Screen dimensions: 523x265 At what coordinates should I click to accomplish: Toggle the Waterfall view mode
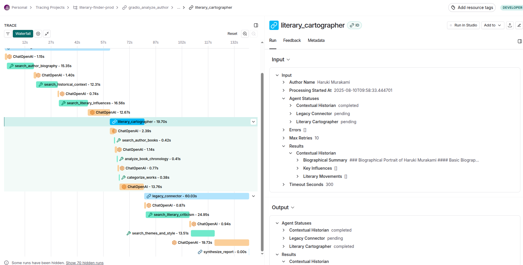(x=23, y=34)
